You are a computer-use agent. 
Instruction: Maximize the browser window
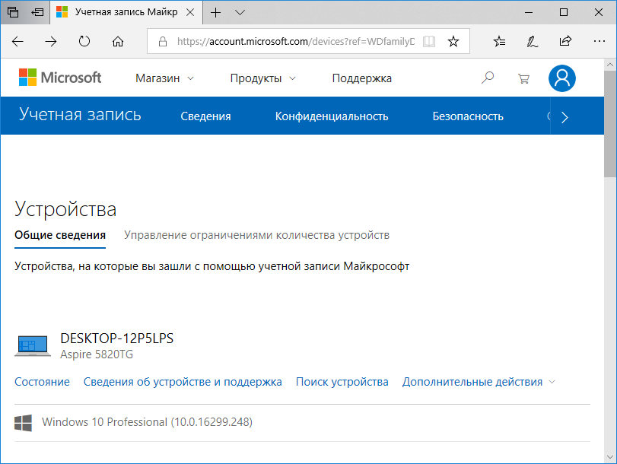(x=564, y=13)
